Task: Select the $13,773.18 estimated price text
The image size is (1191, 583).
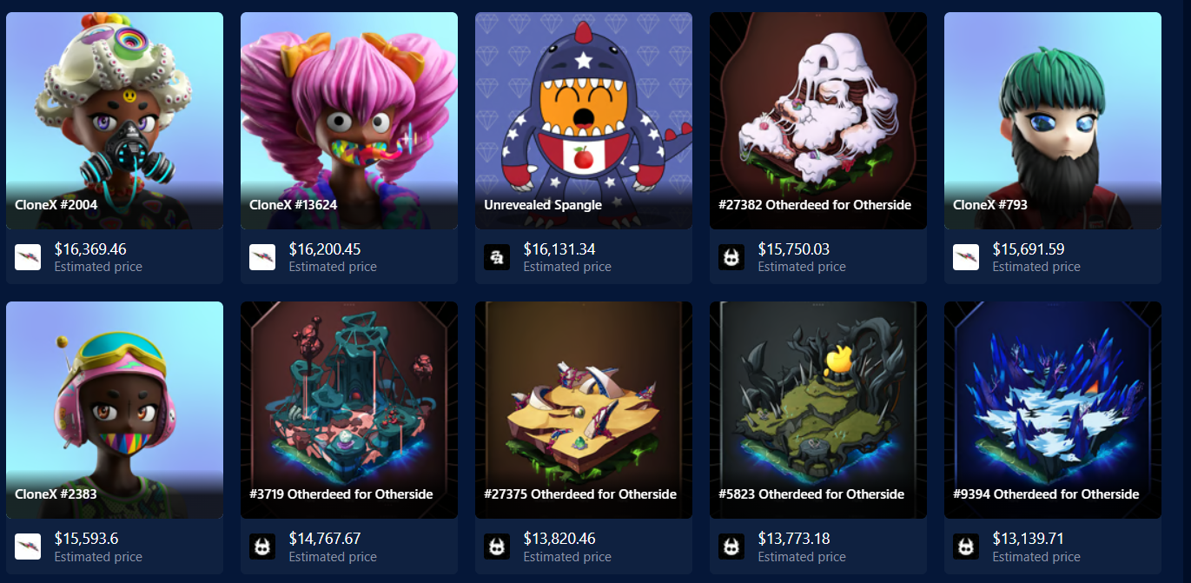Action: pyautogui.click(x=794, y=539)
